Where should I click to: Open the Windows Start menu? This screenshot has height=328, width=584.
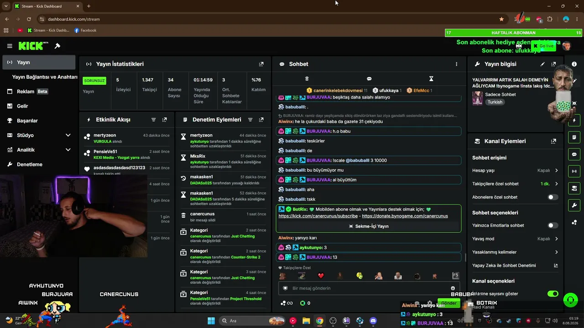point(211,321)
